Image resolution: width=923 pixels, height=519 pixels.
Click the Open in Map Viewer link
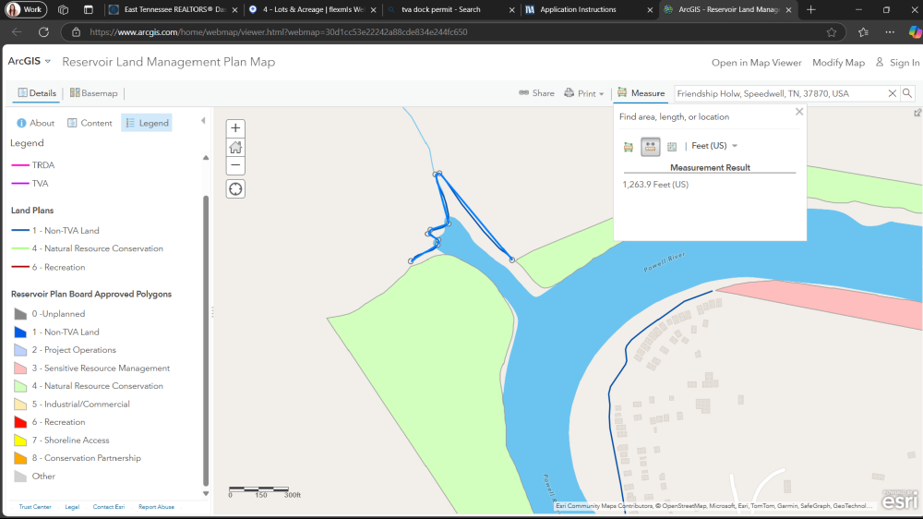pos(756,63)
